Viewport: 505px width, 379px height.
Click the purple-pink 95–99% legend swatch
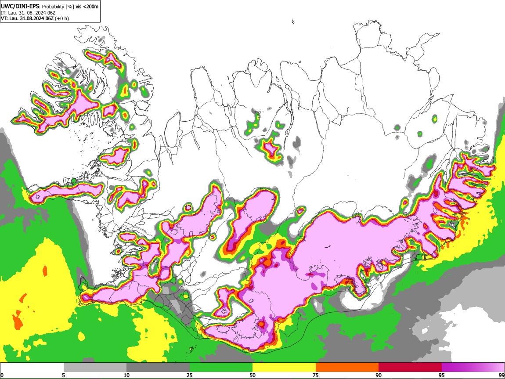(473, 368)
